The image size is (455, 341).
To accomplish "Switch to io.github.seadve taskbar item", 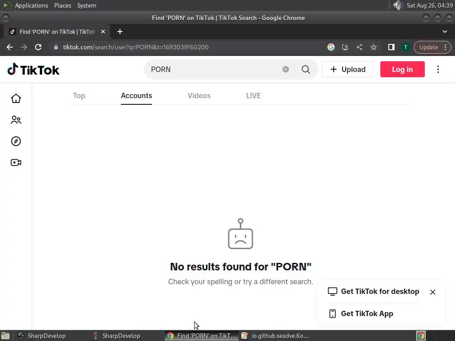I will pos(275,336).
